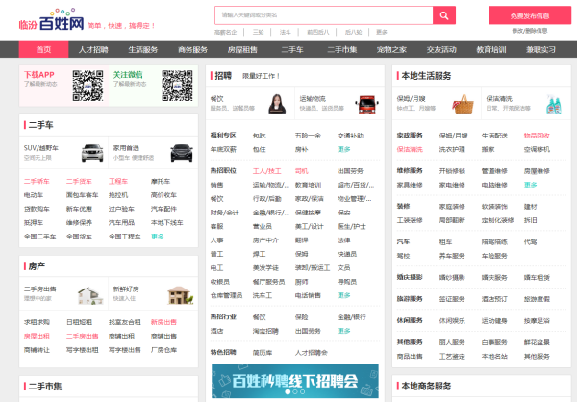
Task: Open the 商务服务 navigation tab
Action: pos(193,49)
